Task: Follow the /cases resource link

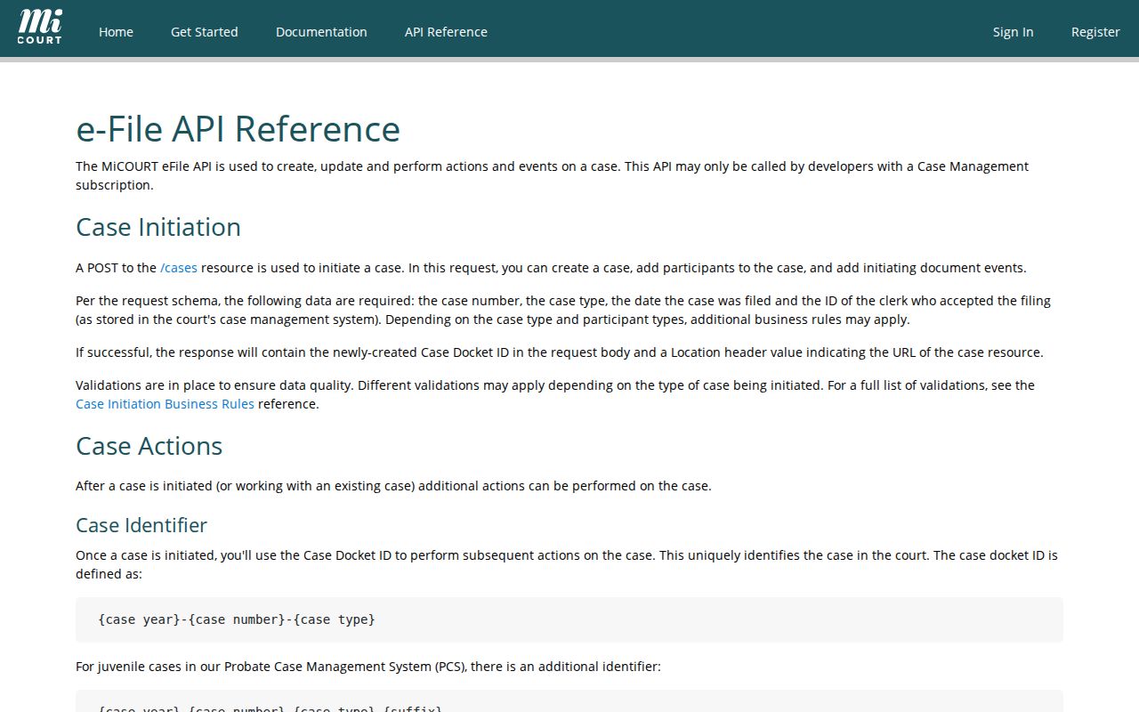Action: (x=179, y=268)
